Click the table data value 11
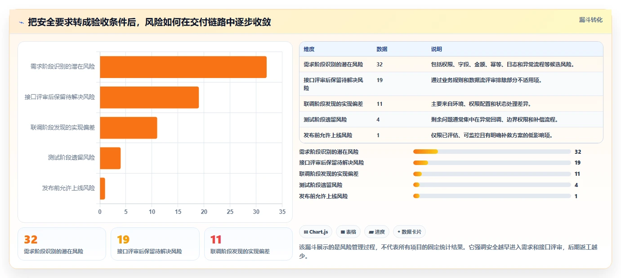This screenshot has height=278, width=621. (380, 104)
